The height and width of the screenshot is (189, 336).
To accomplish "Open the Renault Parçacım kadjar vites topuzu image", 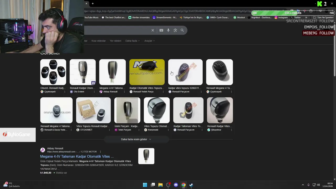I will click(185, 72).
